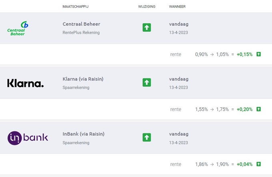Click the +0,20% rate change value

[244, 109]
